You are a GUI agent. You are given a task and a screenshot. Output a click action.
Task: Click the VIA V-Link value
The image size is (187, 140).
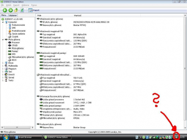[78, 78]
